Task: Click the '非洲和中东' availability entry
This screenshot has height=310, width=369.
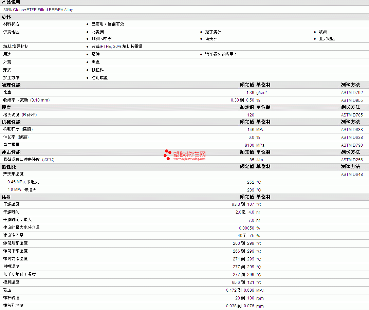Action: tap(102, 39)
